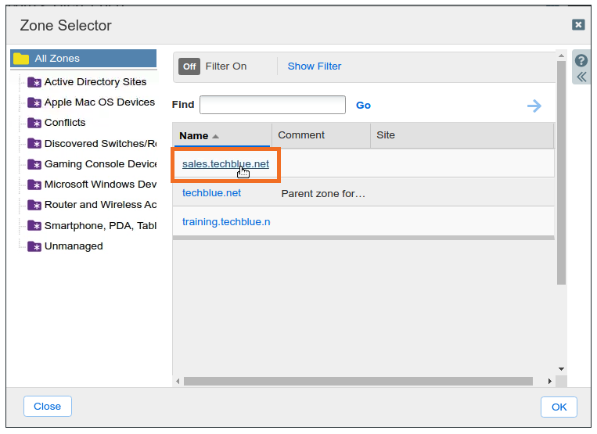
Task: Click the Active Directory Sites folder icon
Action: [34, 82]
